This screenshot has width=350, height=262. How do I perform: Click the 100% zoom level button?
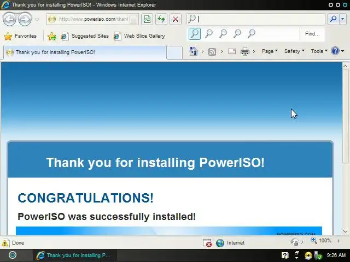click(321, 241)
